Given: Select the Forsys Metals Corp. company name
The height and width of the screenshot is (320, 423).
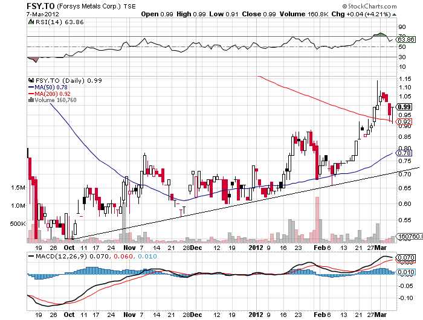Looking at the screenshot, I should [x=89, y=6].
